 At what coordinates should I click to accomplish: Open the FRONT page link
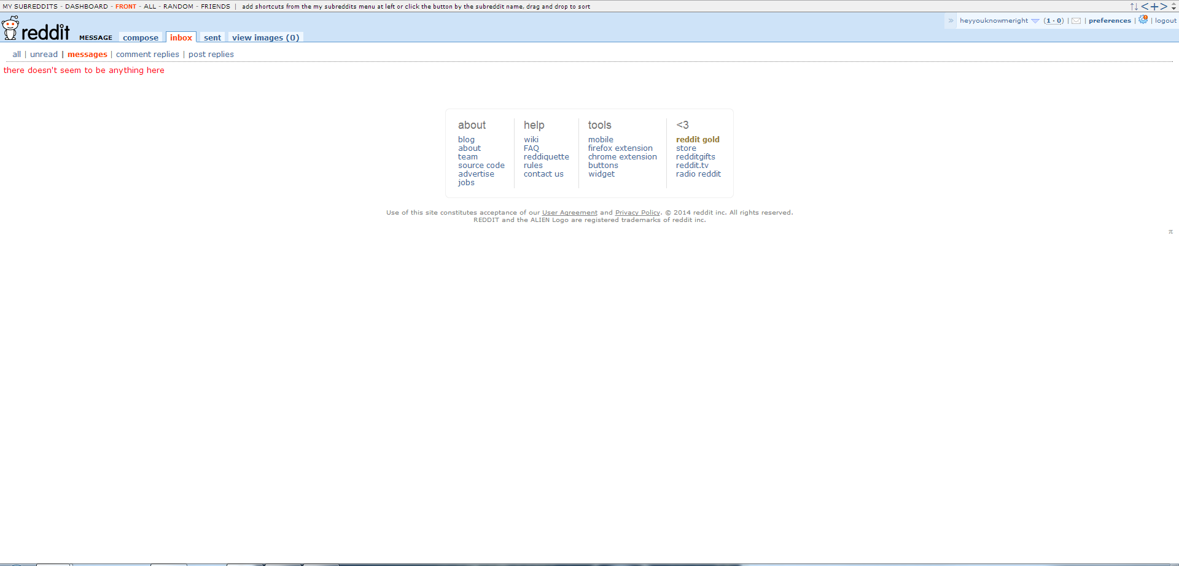[x=126, y=7]
